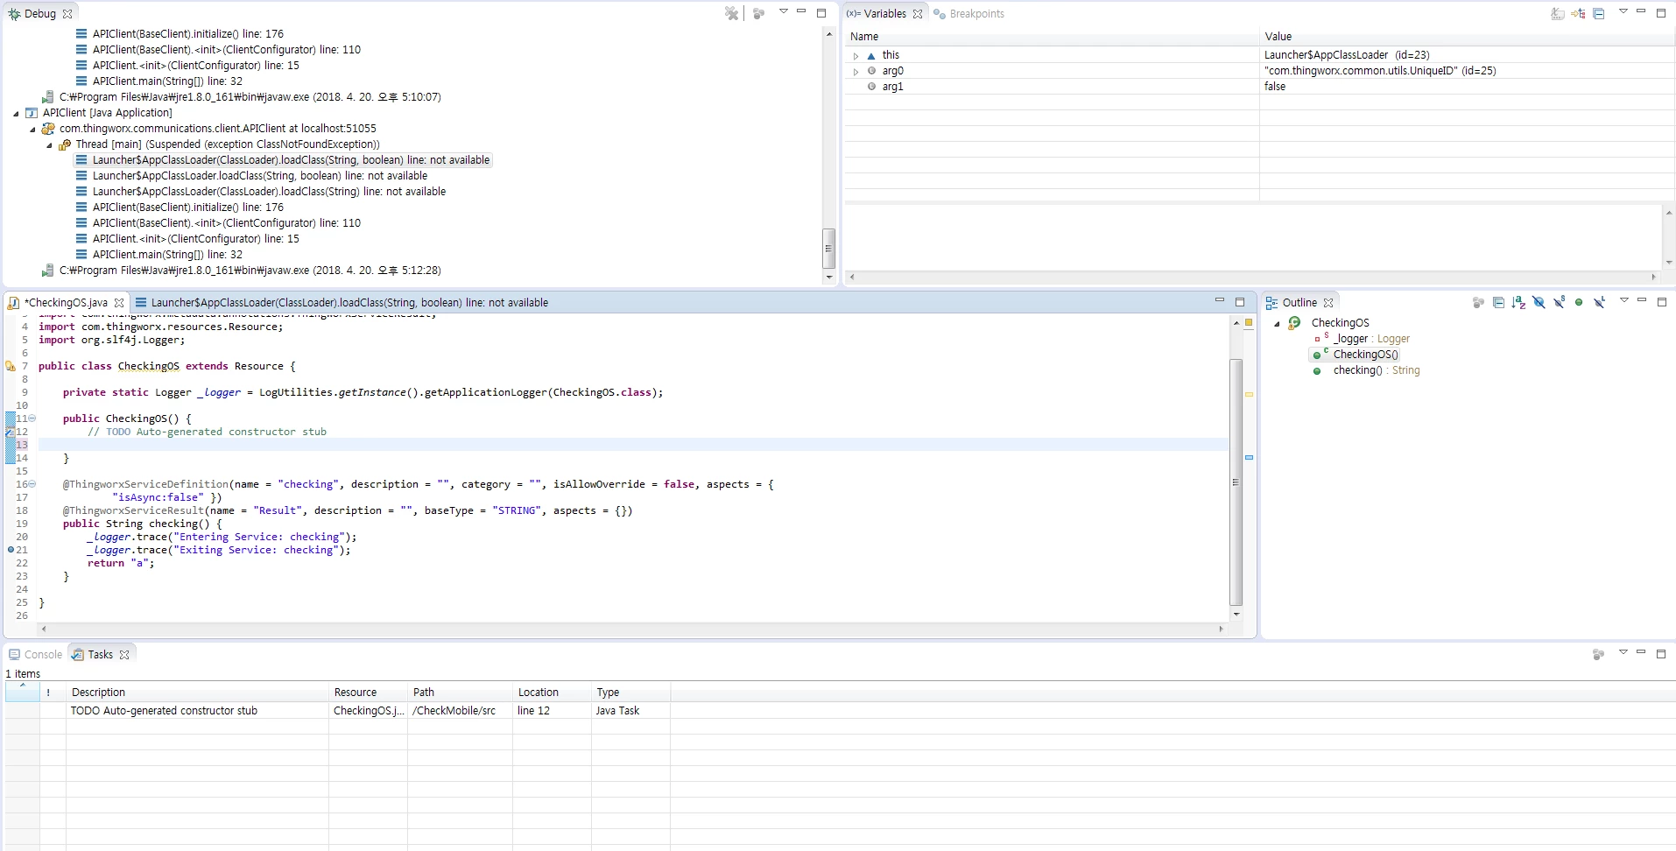Toggle Hide Static Members in Outline
This screenshot has width=1676, height=851.
pyautogui.click(x=1559, y=302)
